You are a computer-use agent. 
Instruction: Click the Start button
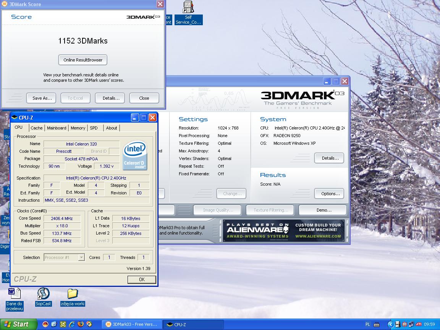pos(18,324)
